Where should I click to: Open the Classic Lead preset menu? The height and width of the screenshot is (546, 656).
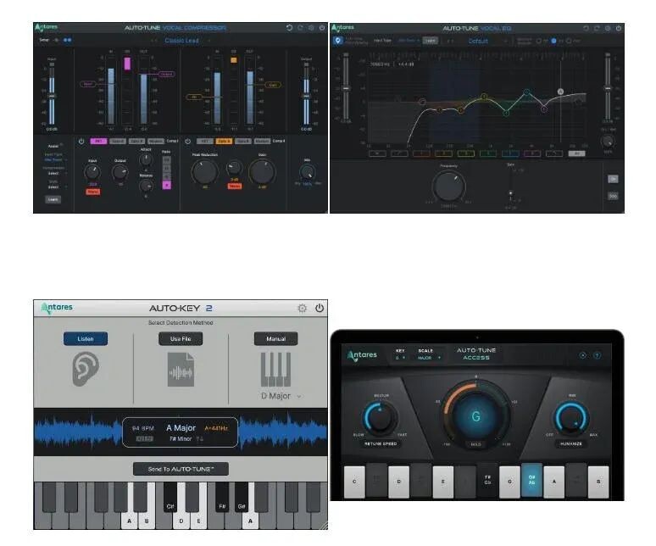tap(181, 41)
